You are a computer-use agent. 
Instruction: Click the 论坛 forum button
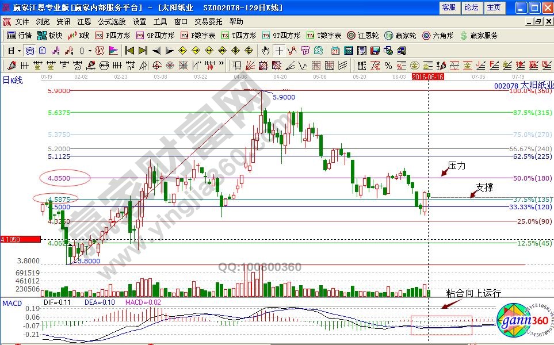tap(471, 7)
